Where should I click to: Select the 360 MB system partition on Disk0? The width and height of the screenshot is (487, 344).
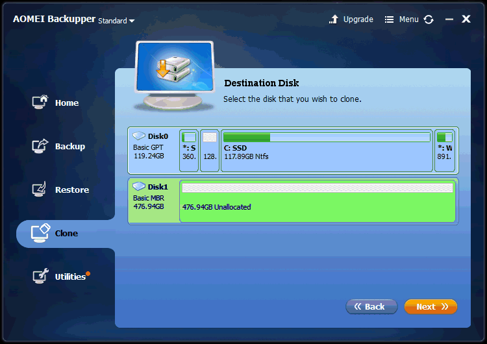point(189,151)
